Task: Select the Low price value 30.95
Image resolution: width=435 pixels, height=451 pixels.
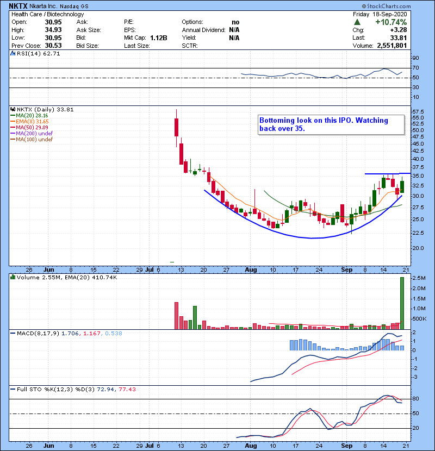Action: 53,37
